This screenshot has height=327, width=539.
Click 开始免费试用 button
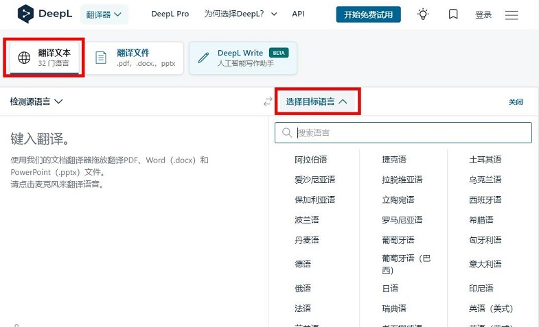368,14
